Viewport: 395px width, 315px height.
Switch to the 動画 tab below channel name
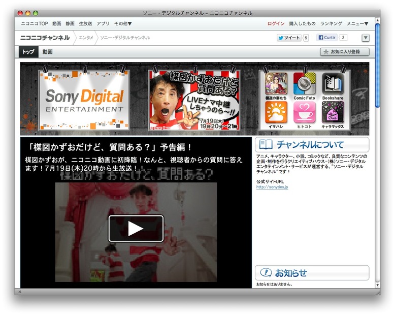point(47,52)
